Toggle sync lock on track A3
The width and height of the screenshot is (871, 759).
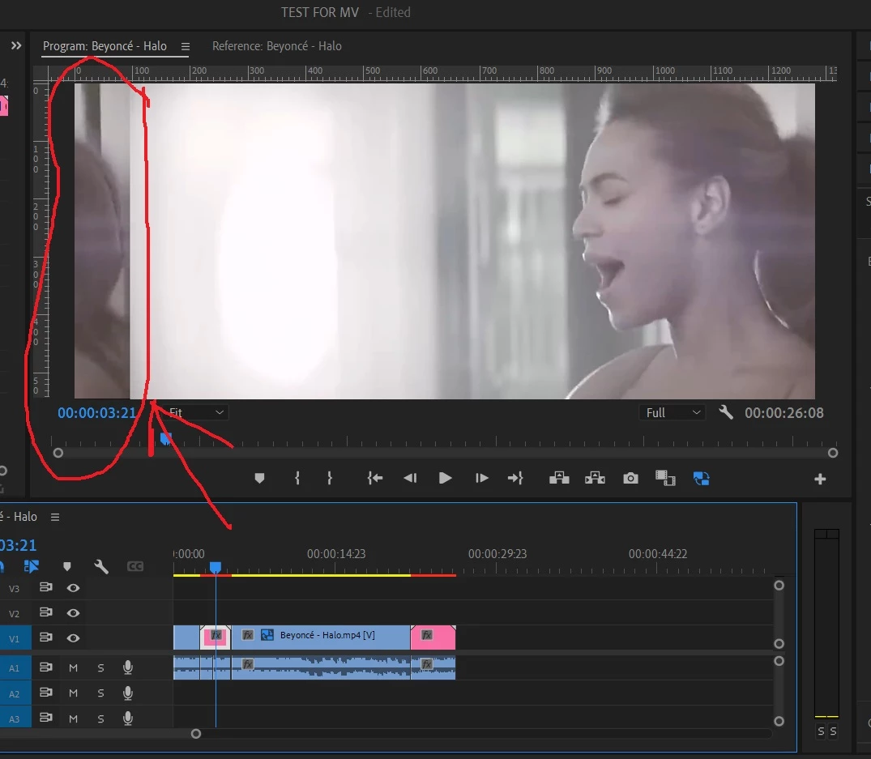[45, 717]
